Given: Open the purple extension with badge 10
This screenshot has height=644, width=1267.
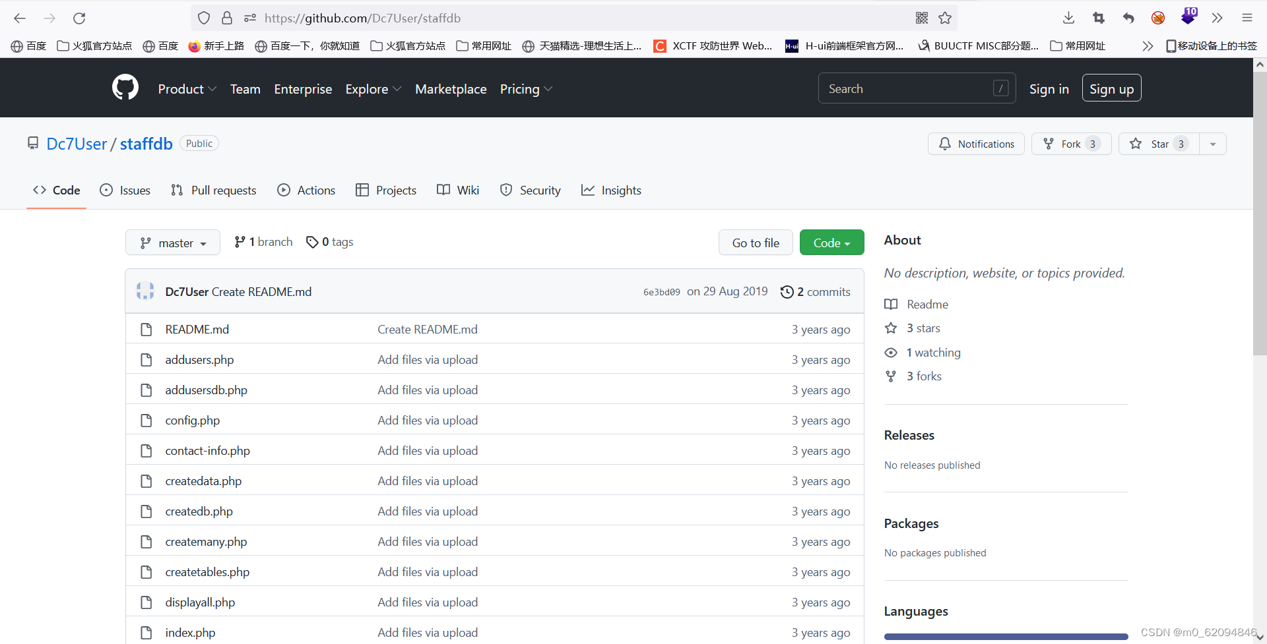Looking at the screenshot, I should (x=1188, y=16).
